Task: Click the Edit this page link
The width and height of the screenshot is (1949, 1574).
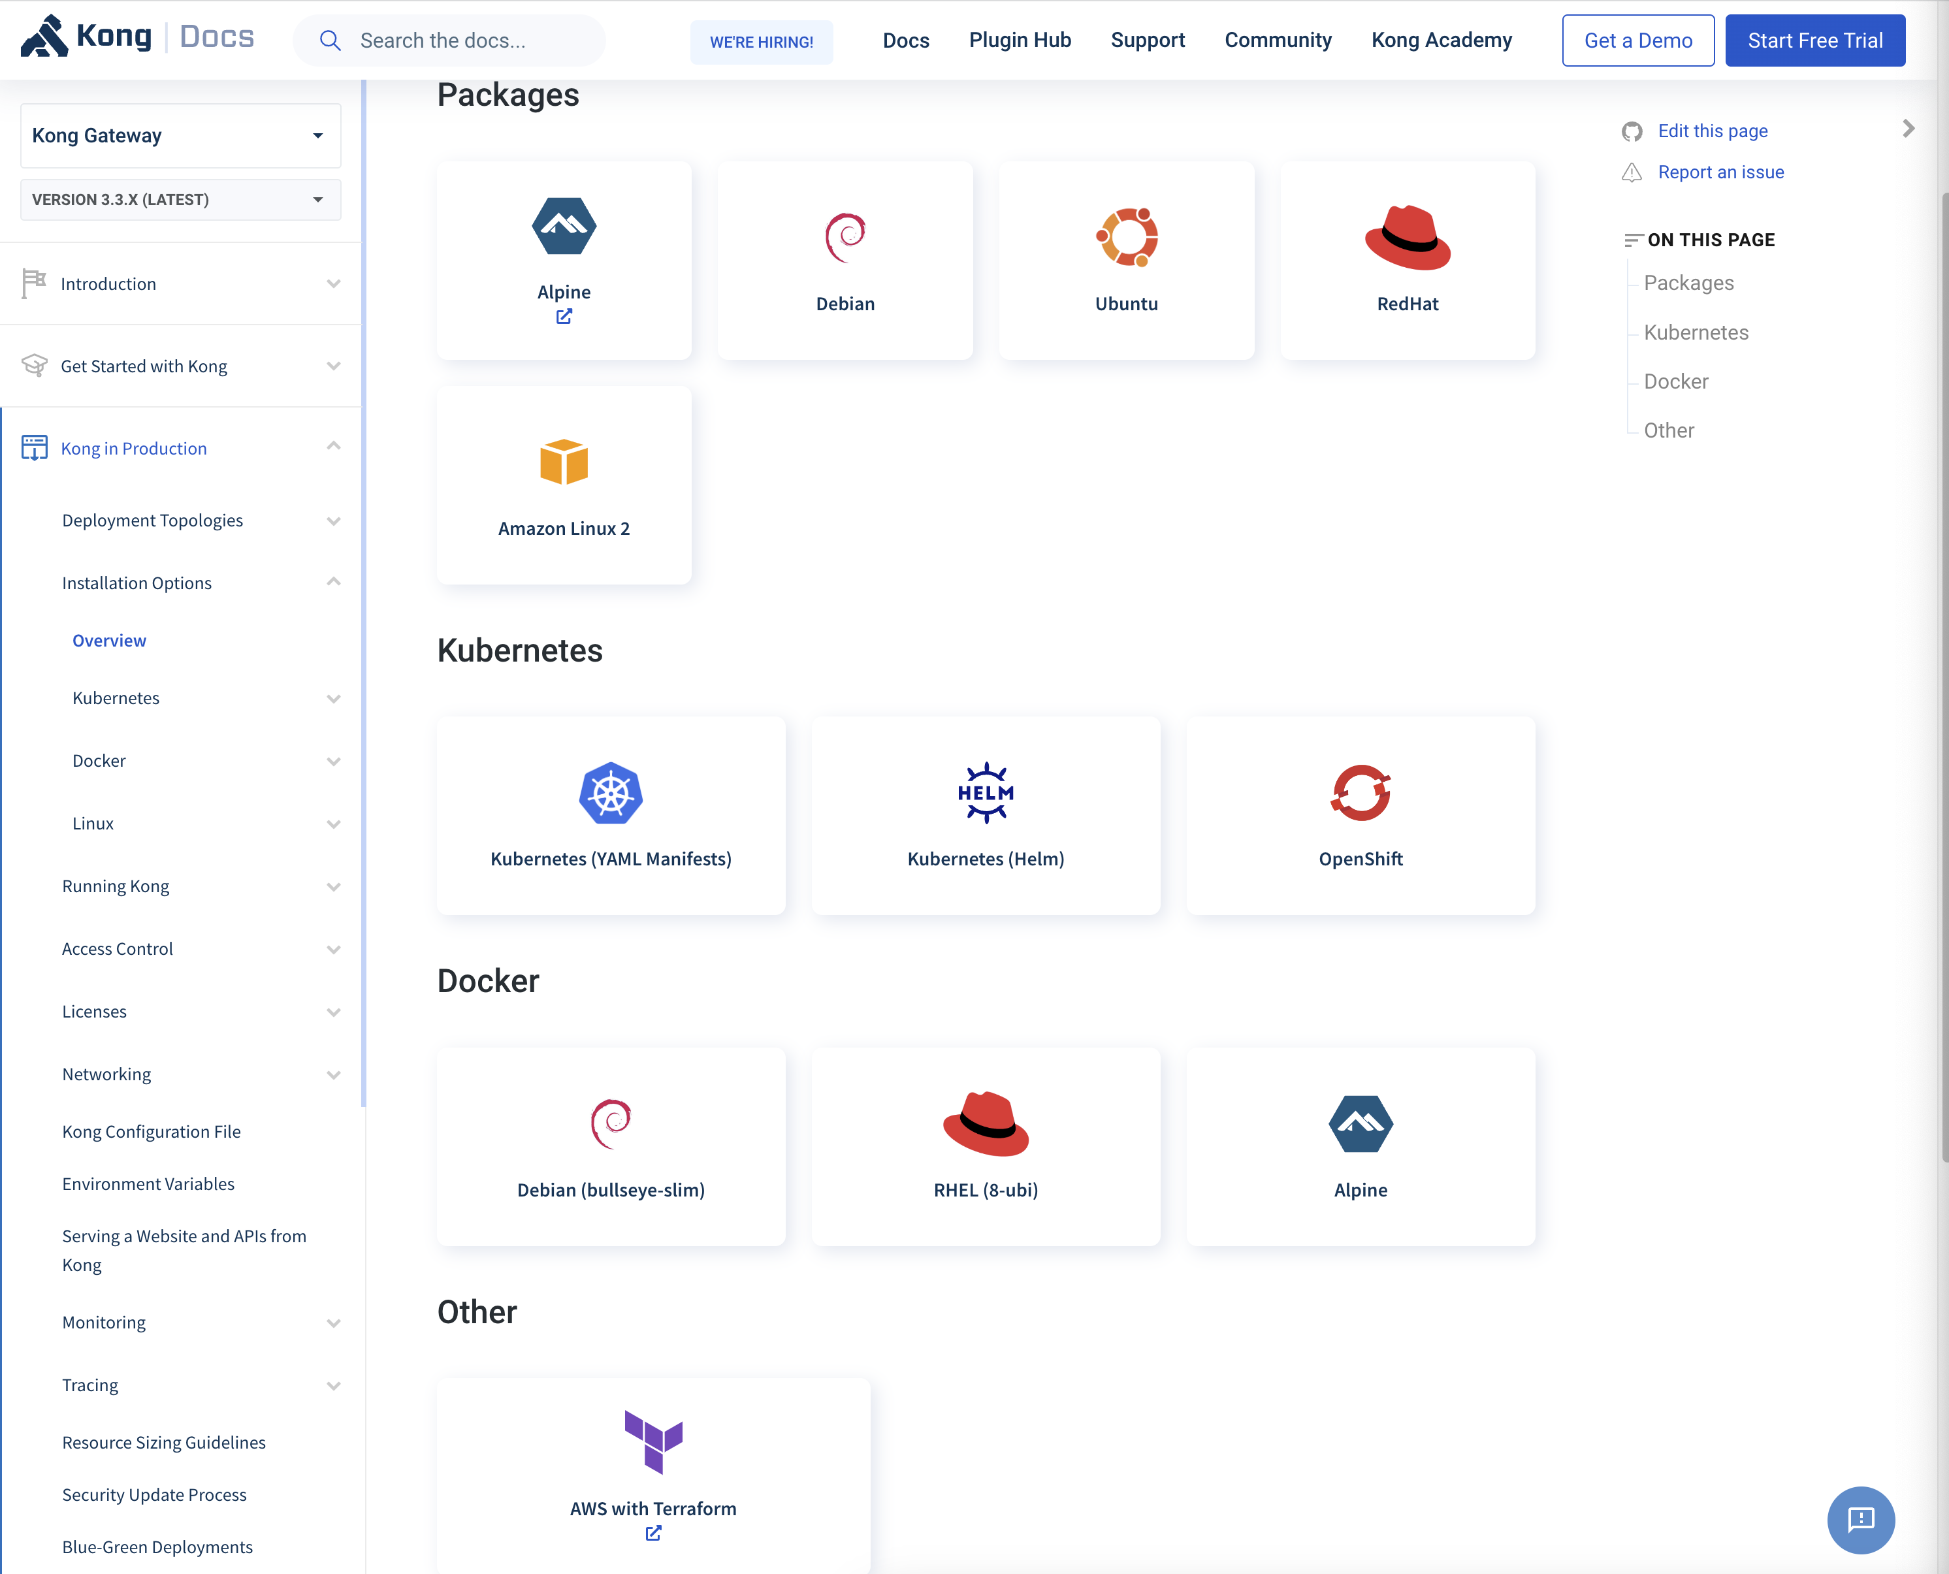Action: click(x=1713, y=131)
